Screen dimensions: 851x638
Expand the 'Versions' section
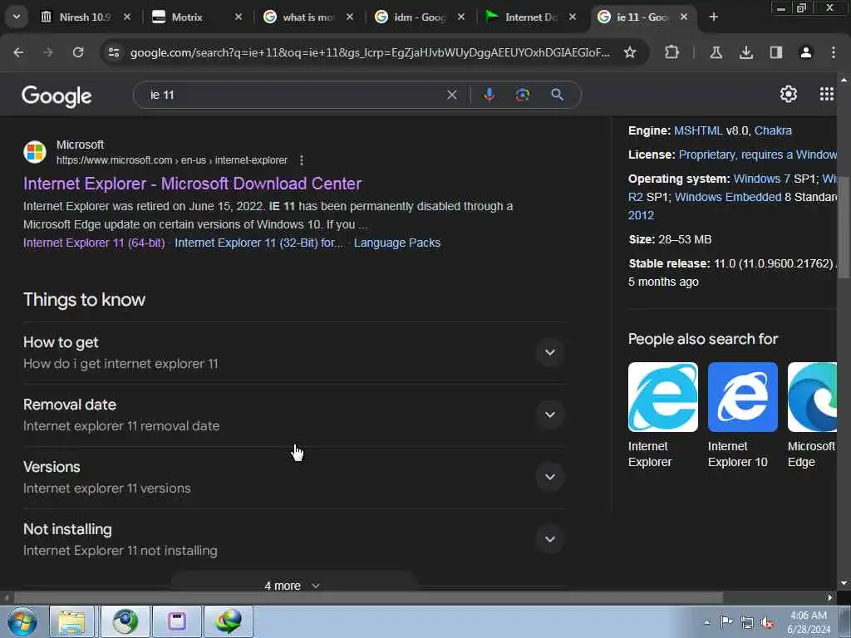click(294, 478)
